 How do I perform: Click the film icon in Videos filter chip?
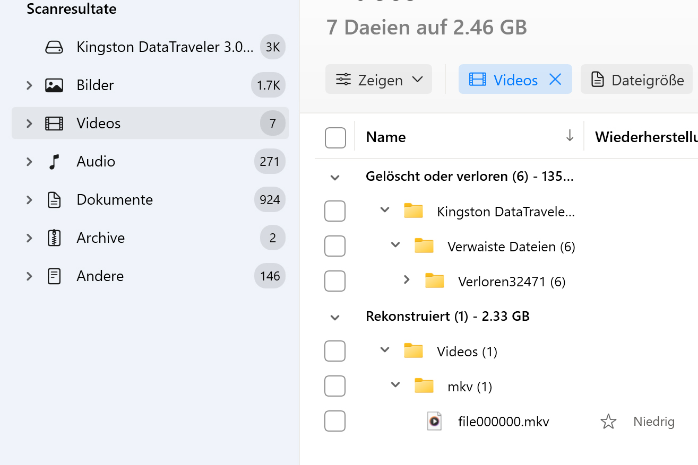(478, 80)
